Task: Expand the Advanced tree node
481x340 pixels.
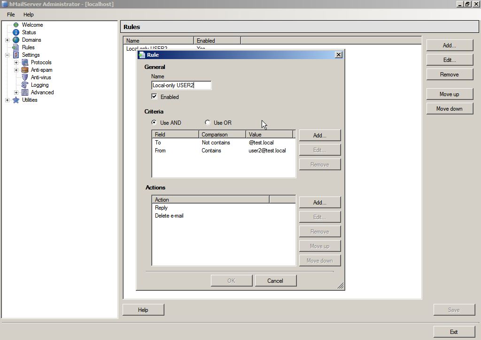Action: pyautogui.click(x=16, y=92)
